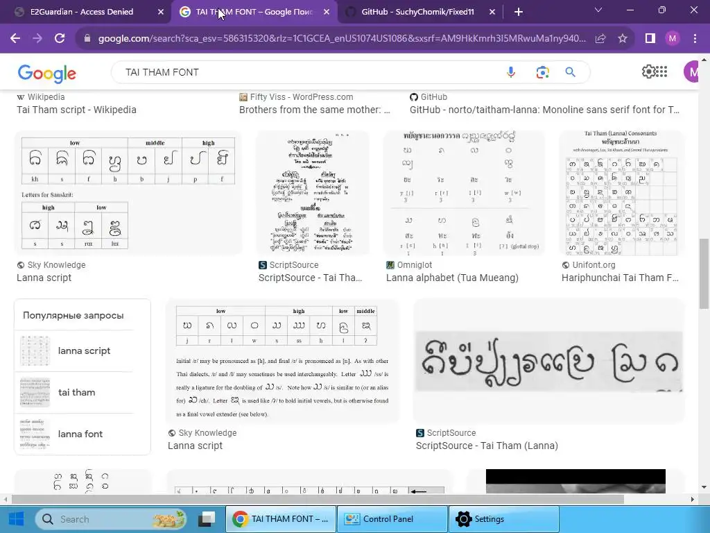Open the browser side panel icon
The image size is (710, 533).
tap(650, 39)
